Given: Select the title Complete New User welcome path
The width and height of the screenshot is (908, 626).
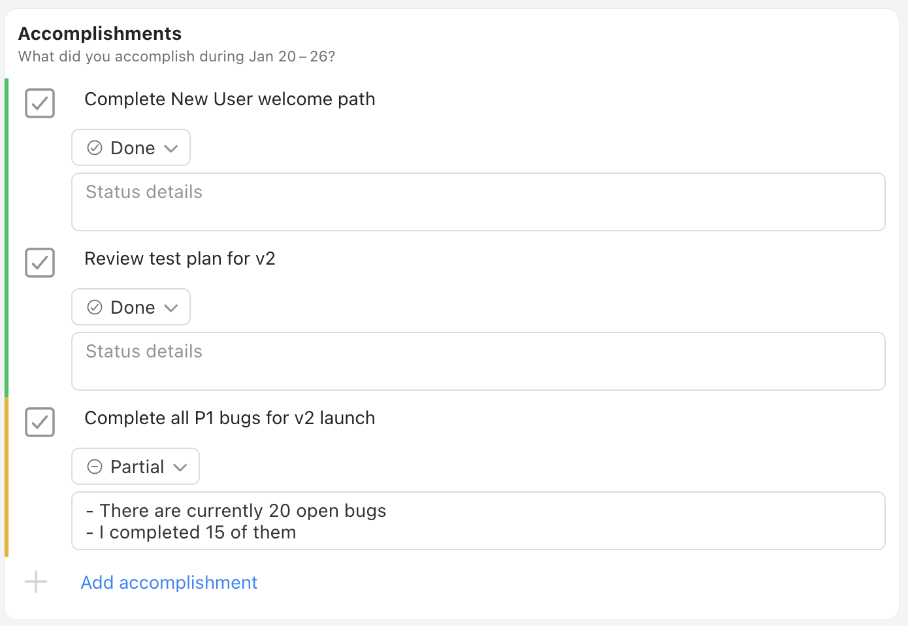Looking at the screenshot, I should (230, 99).
